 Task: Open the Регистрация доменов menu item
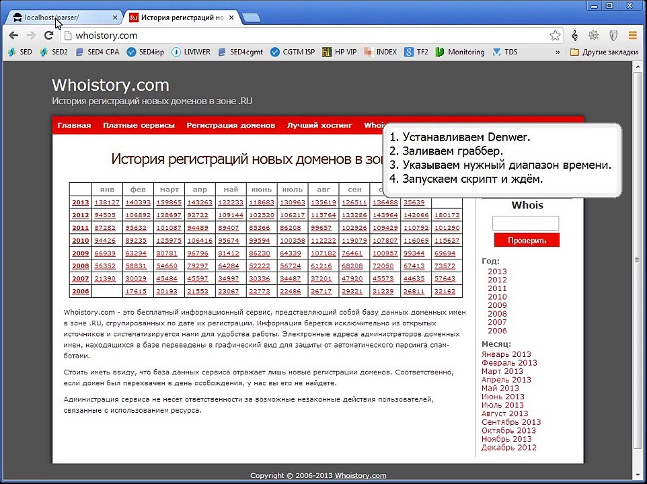click(231, 125)
